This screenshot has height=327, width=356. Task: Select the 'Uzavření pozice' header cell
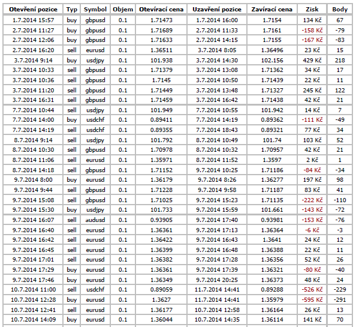coord(217,10)
